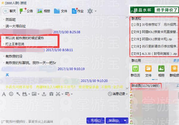Expand the arrow beside the settings gear
Screen dimensions: 179x125
pos(96,11)
